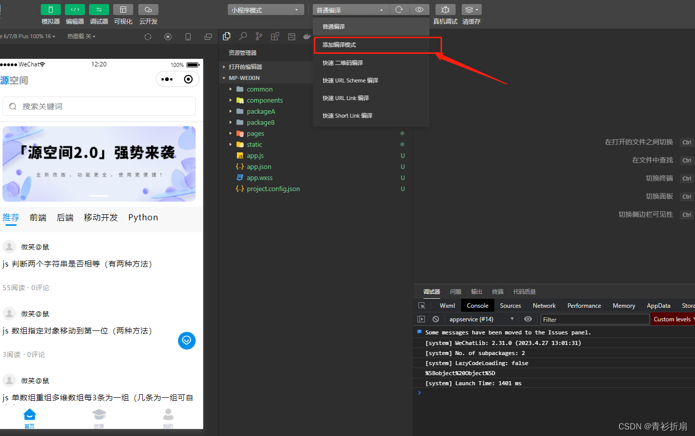The image size is (695, 436).
Task: Toggle the eye icon in the Console toolbar
Action: [x=528, y=319]
